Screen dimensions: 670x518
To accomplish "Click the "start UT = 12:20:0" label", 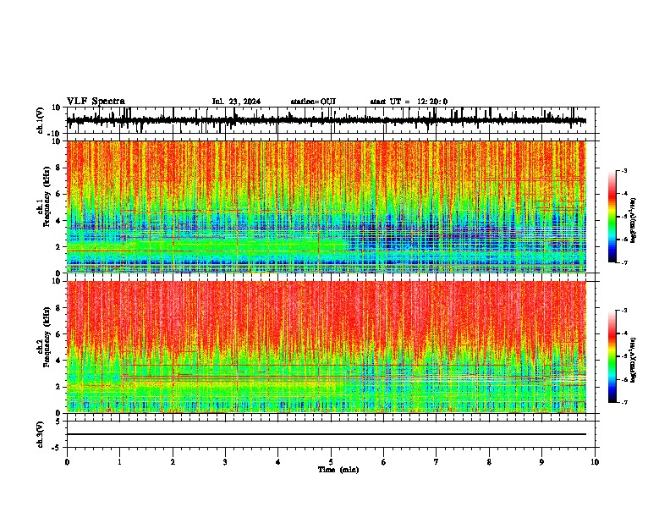I will coord(409,102).
